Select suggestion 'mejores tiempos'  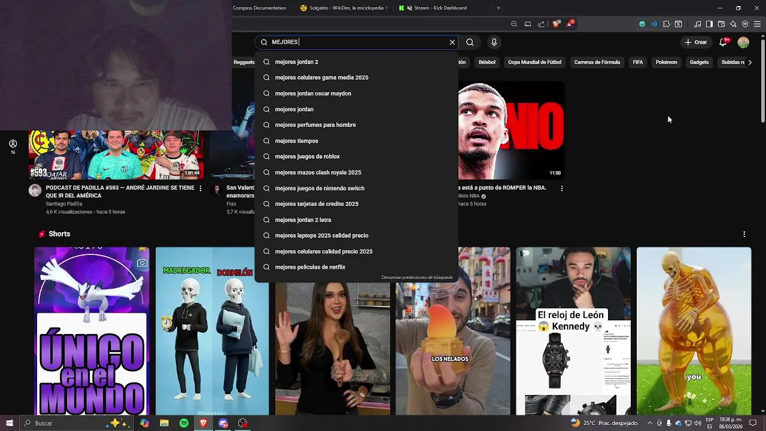(x=357, y=141)
